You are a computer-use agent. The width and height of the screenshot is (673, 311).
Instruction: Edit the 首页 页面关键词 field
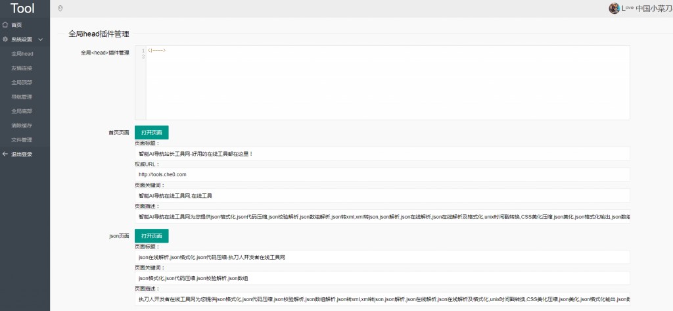pos(383,195)
